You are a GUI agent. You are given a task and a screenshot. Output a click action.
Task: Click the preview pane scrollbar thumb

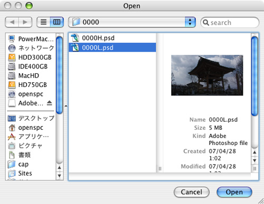pyautogui.click(x=254, y=76)
